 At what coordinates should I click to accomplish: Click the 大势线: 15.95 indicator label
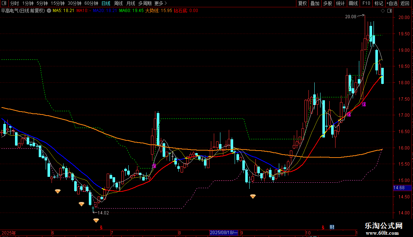(x=159, y=11)
